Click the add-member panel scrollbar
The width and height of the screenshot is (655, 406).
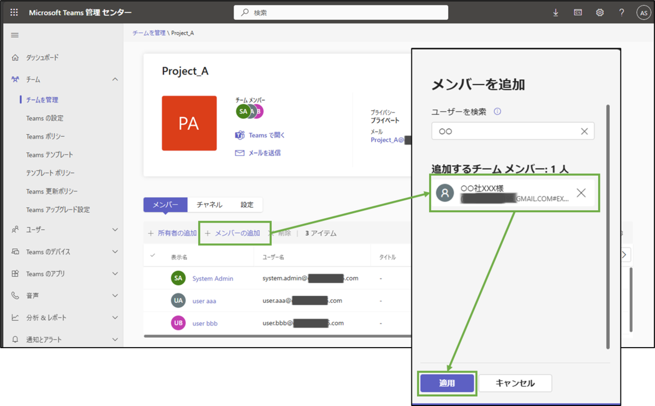pyautogui.click(x=608, y=226)
